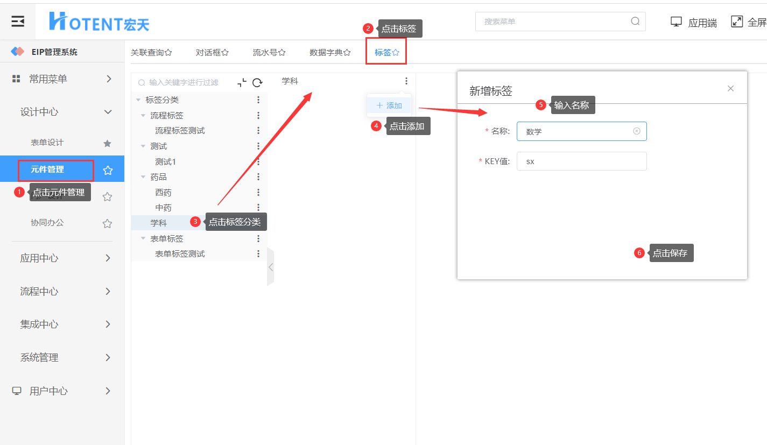The height and width of the screenshot is (445, 767).
Task: Switch to the 数据字典 tab
Action: point(330,52)
